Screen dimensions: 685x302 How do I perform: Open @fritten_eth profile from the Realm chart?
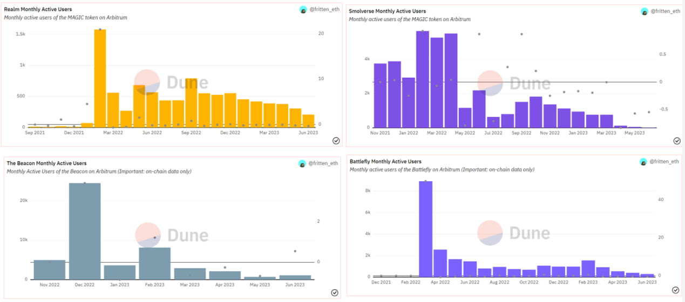[323, 10]
